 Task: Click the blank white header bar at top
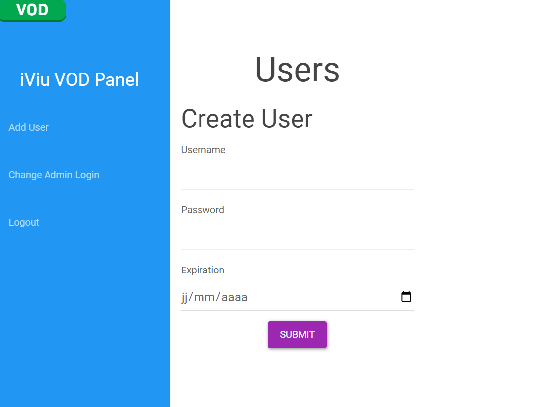coord(359,8)
